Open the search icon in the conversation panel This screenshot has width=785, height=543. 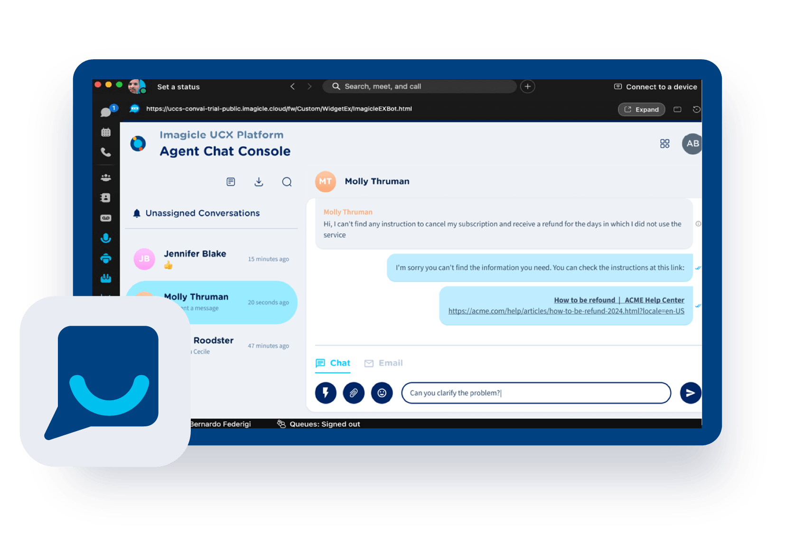287,182
